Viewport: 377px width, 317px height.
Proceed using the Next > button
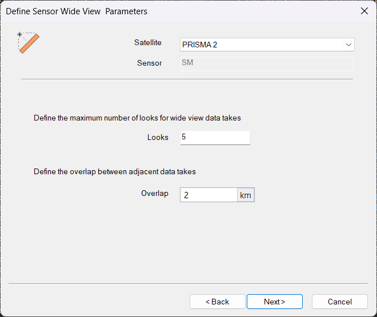tap(274, 302)
